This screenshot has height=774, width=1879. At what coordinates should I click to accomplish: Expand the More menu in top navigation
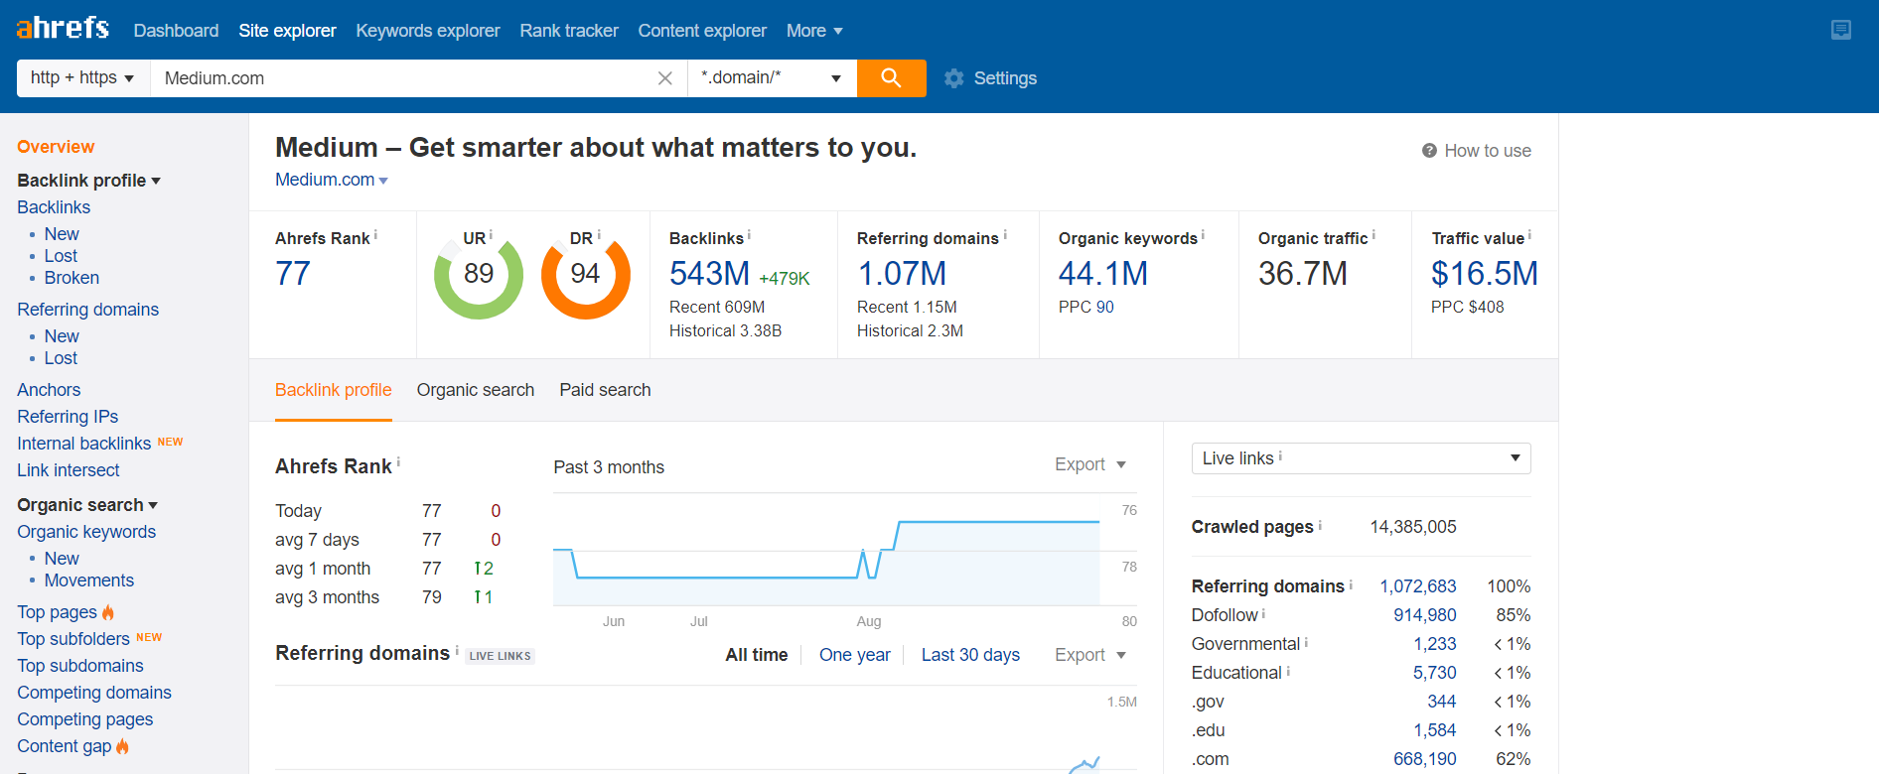coord(814,31)
